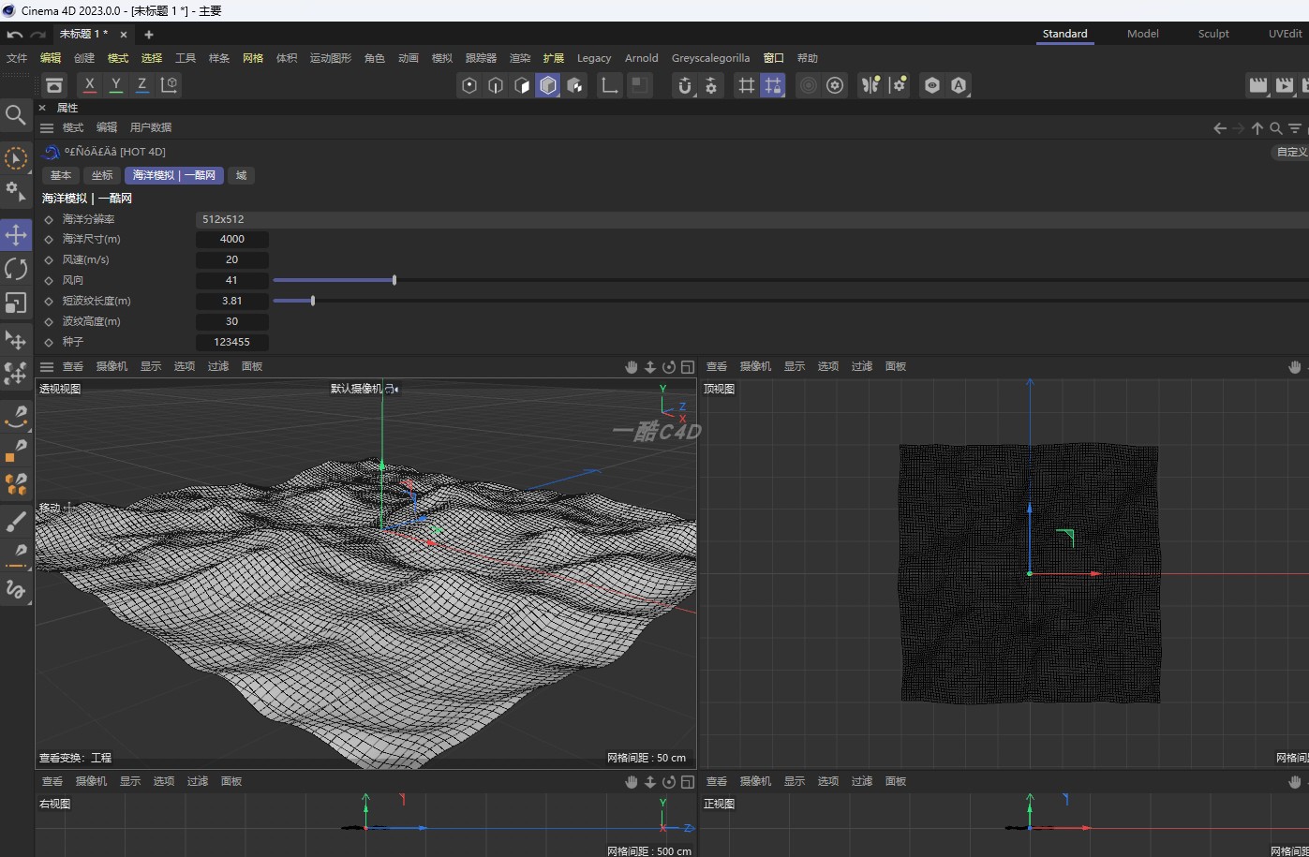Select the Place tool below Scale

pyautogui.click(x=16, y=339)
